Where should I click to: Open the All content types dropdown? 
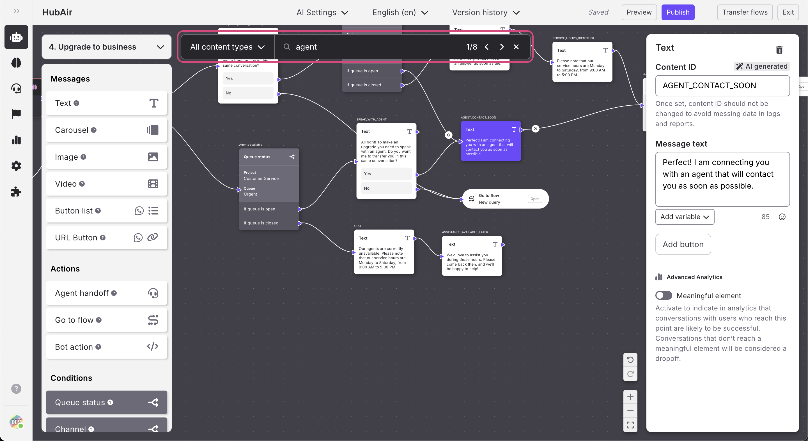(228, 47)
